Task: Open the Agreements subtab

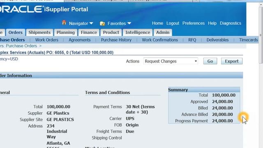Action: [x=79, y=40]
